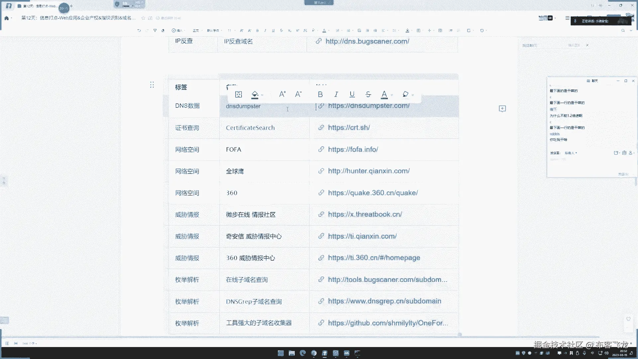
Task: Apply strikethrough from floating toolbar
Action: click(368, 94)
